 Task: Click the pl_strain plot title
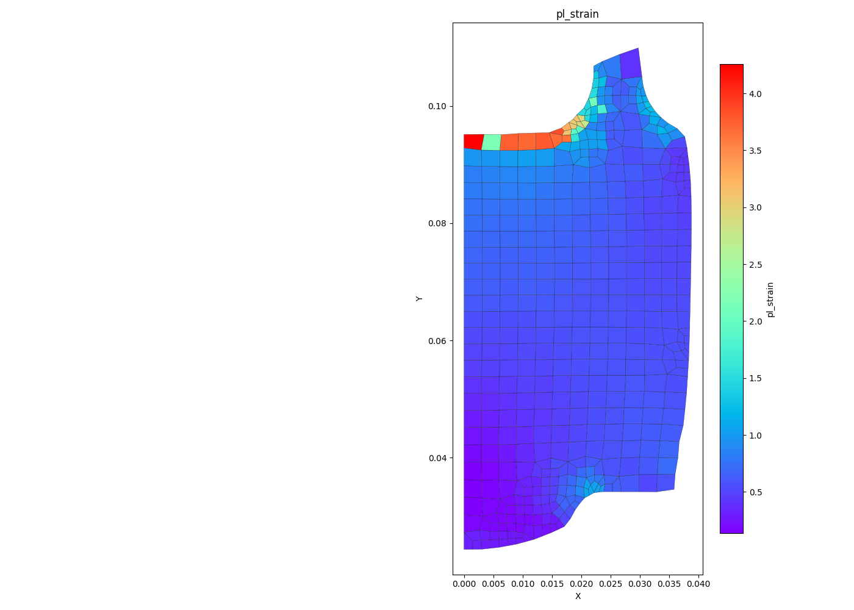click(577, 14)
